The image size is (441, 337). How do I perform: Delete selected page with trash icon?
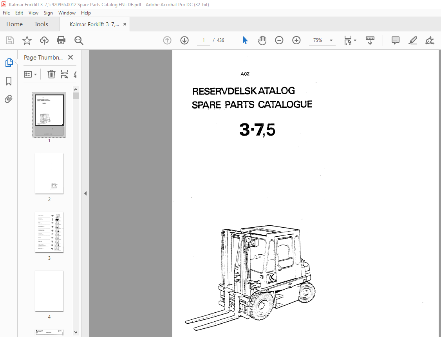coord(51,74)
